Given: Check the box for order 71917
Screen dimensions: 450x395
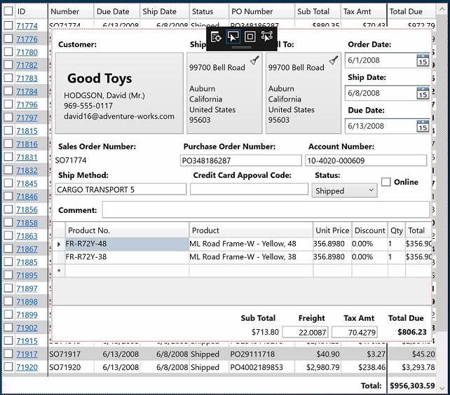Looking at the screenshot, I should [x=8, y=354].
